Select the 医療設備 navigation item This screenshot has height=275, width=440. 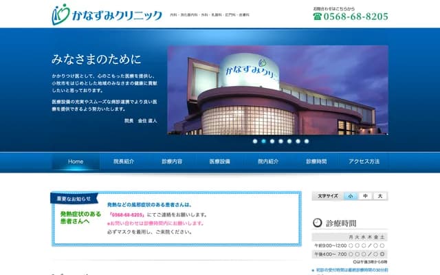pos(220,162)
